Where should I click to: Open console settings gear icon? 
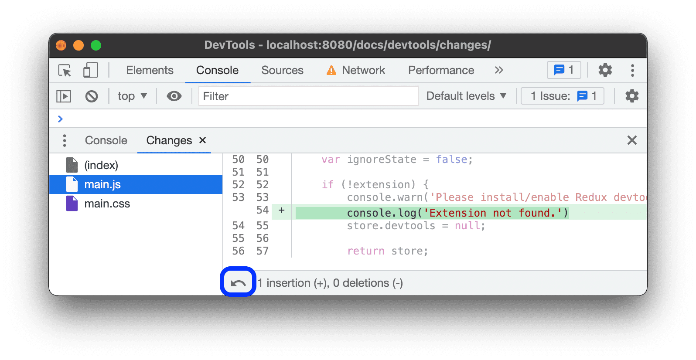tap(631, 96)
